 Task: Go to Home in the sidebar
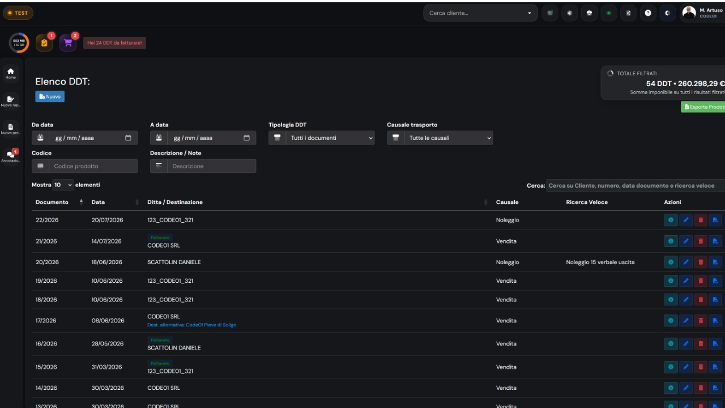pyautogui.click(x=11, y=73)
